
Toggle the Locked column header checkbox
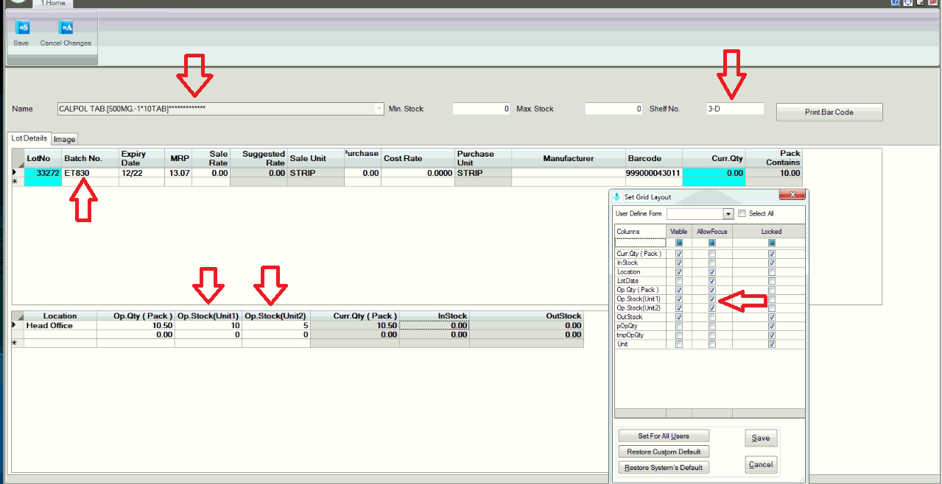click(x=771, y=242)
